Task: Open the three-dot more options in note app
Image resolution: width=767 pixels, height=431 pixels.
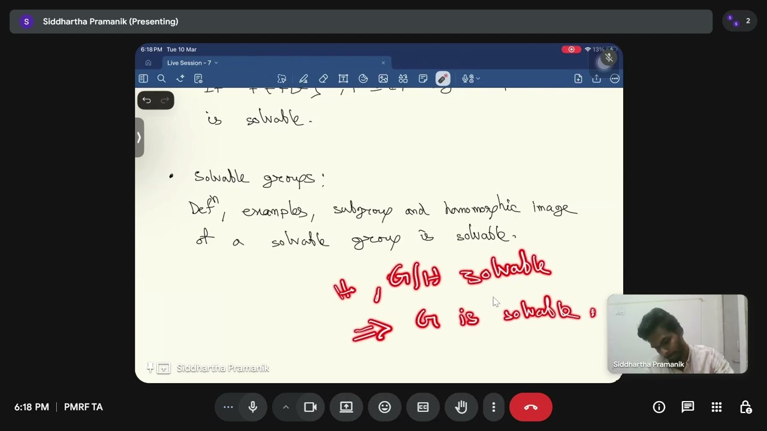Action: click(x=615, y=78)
